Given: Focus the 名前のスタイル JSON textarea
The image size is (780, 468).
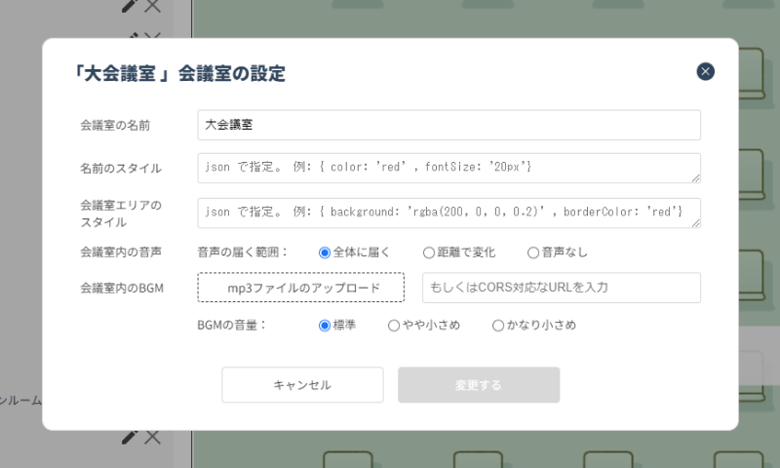Looking at the screenshot, I should 448,168.
